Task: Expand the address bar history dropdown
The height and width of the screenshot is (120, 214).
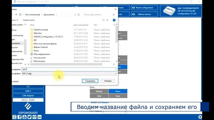Action: [75, 15]
